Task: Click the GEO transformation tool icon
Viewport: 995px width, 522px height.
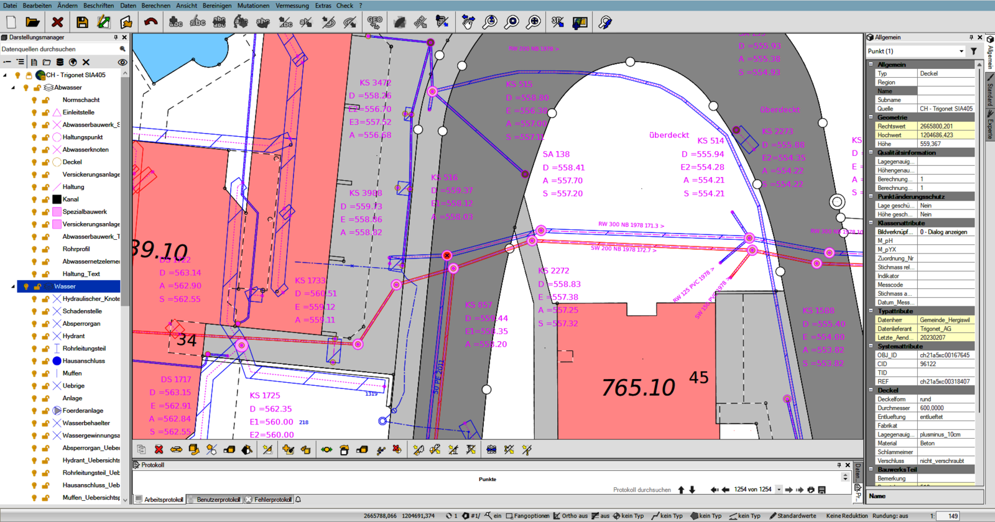Action: [x=374, y=22]
